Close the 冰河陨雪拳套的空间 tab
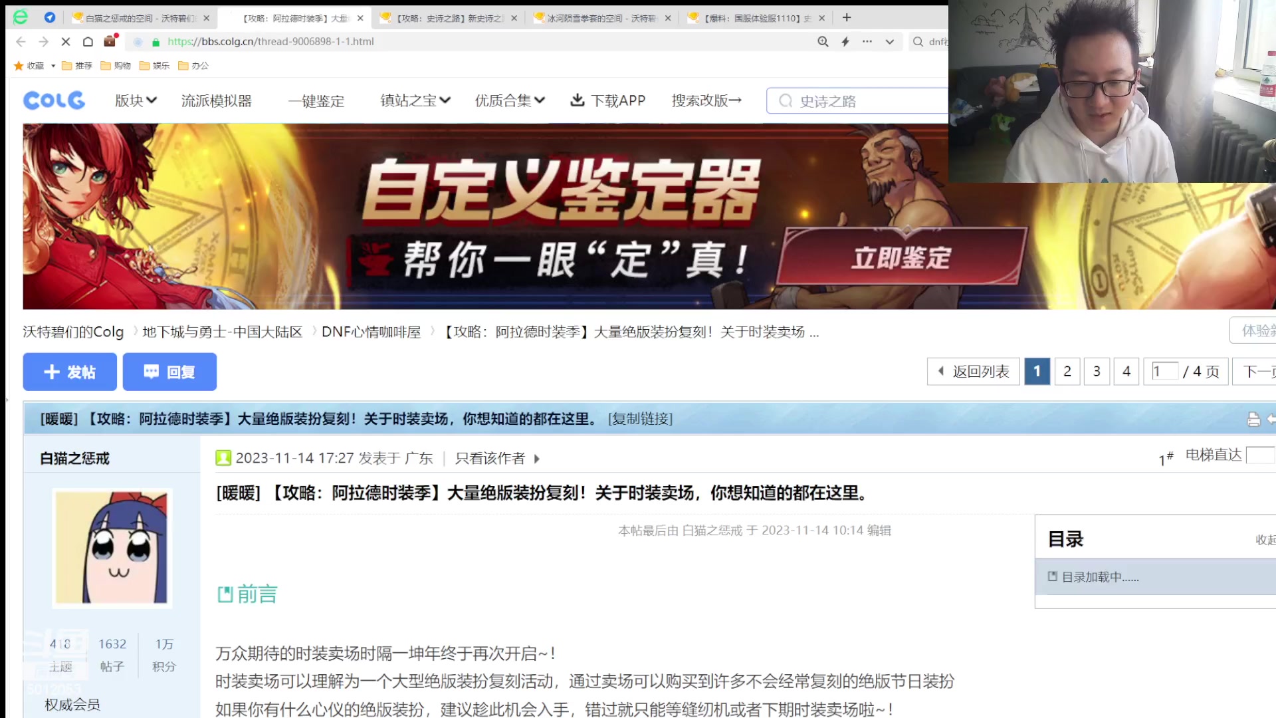Viewport: 1276px width, 718px height. pyautogui.click(x=668, y=18)
